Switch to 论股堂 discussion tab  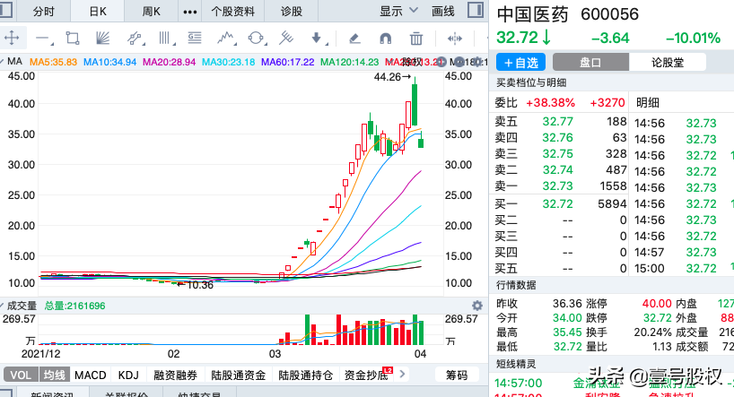point(668,62)
